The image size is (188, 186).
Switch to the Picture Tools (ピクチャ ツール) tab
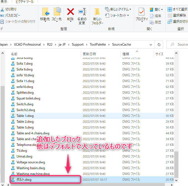coord(25,2)
